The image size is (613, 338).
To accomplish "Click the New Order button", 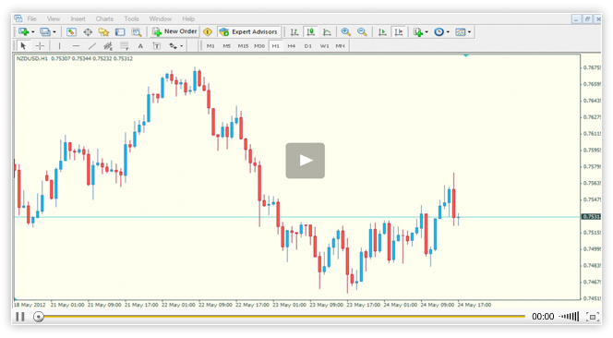I will click(174, 31).
